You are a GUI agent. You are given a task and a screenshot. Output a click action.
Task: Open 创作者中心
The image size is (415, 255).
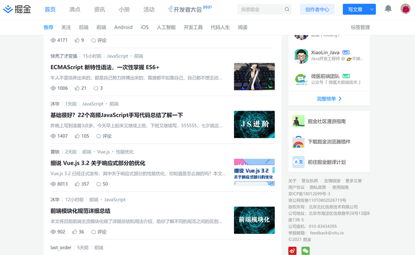[x=317, y=9]
